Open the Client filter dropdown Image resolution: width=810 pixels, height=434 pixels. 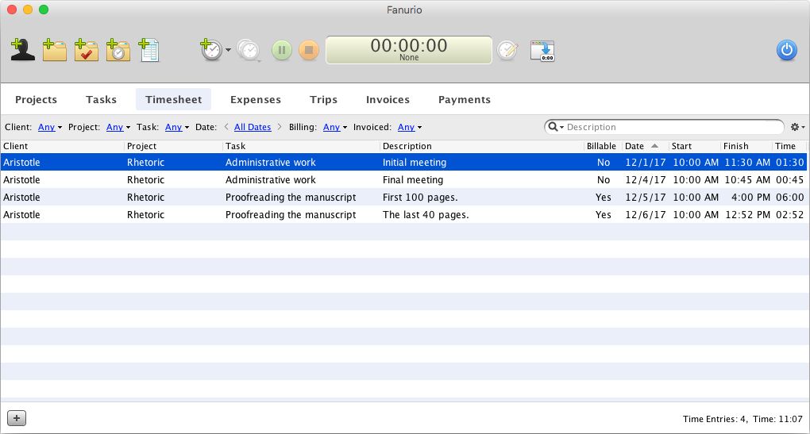(49, 127)
